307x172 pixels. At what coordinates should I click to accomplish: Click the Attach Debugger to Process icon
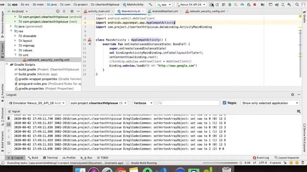coord(248,4)
